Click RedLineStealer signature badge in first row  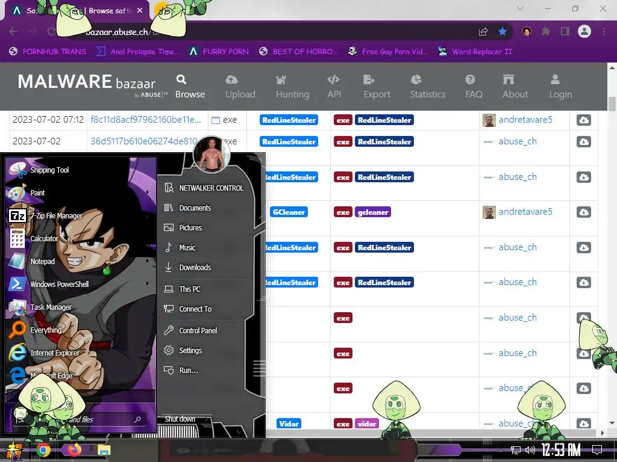point(289,120)
